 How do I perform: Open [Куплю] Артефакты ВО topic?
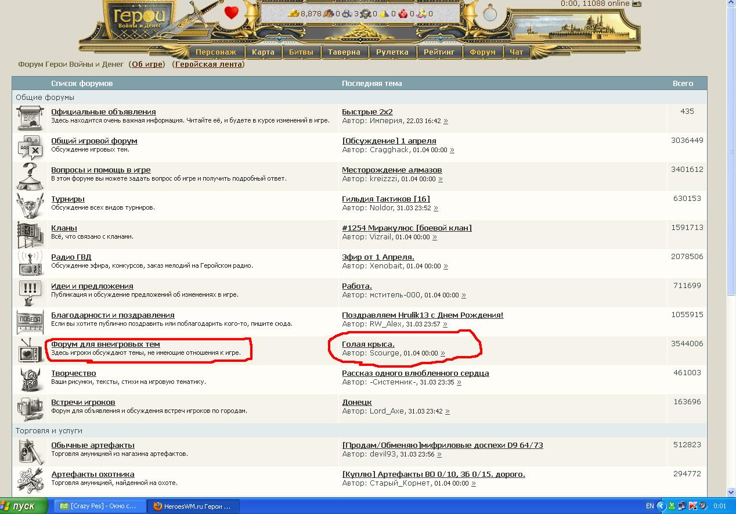(x=434, y=474)
